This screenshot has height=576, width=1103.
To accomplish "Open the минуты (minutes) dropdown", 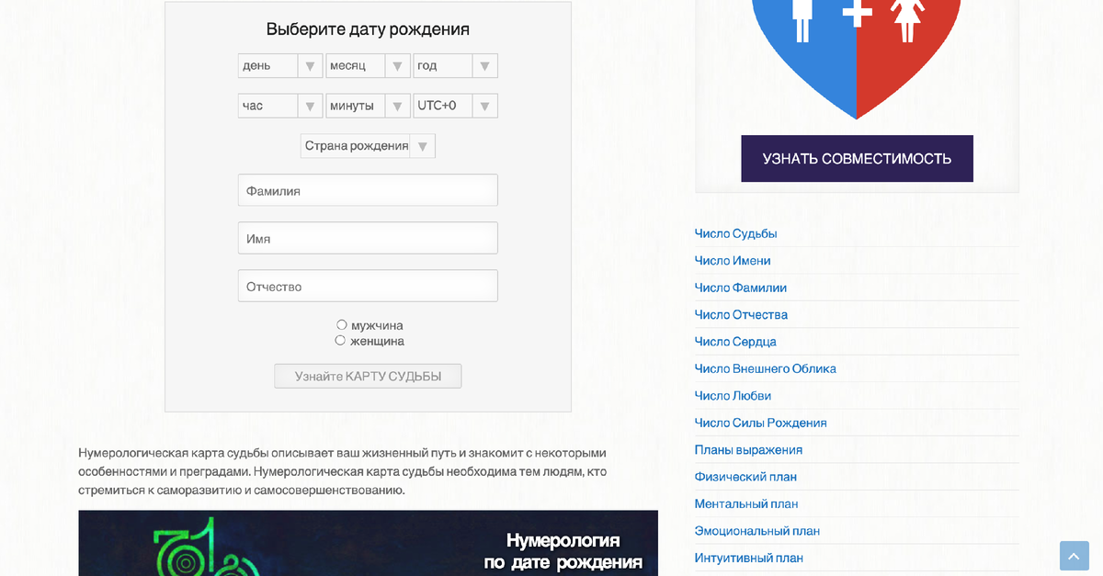I will tap(368, 106).
